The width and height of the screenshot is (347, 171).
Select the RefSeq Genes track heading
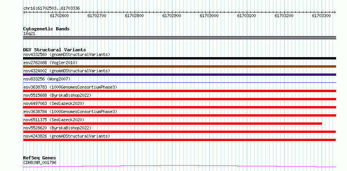[40, 158]
